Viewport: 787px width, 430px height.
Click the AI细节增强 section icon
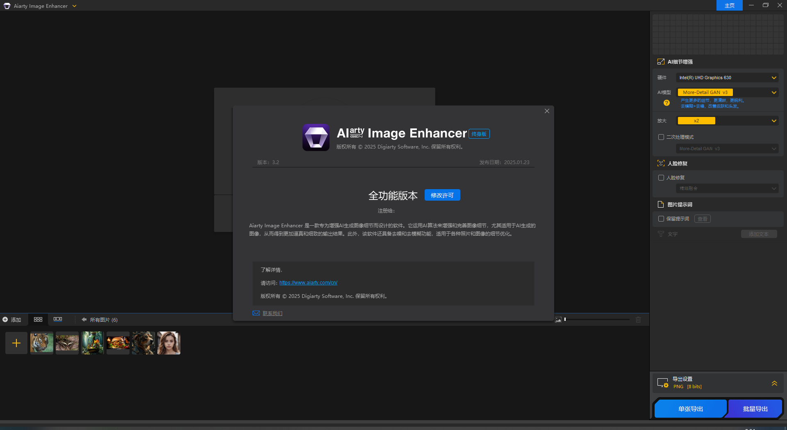coord(661,62)
